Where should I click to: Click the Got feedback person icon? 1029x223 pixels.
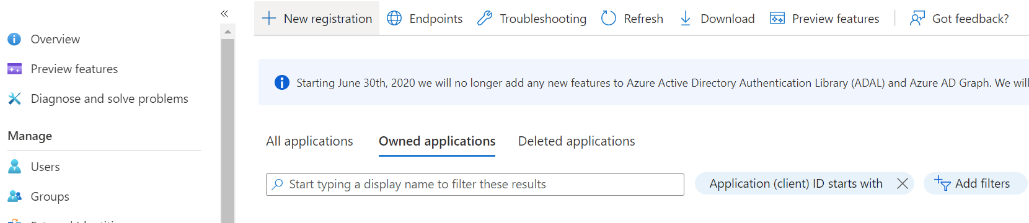[917, 19]
